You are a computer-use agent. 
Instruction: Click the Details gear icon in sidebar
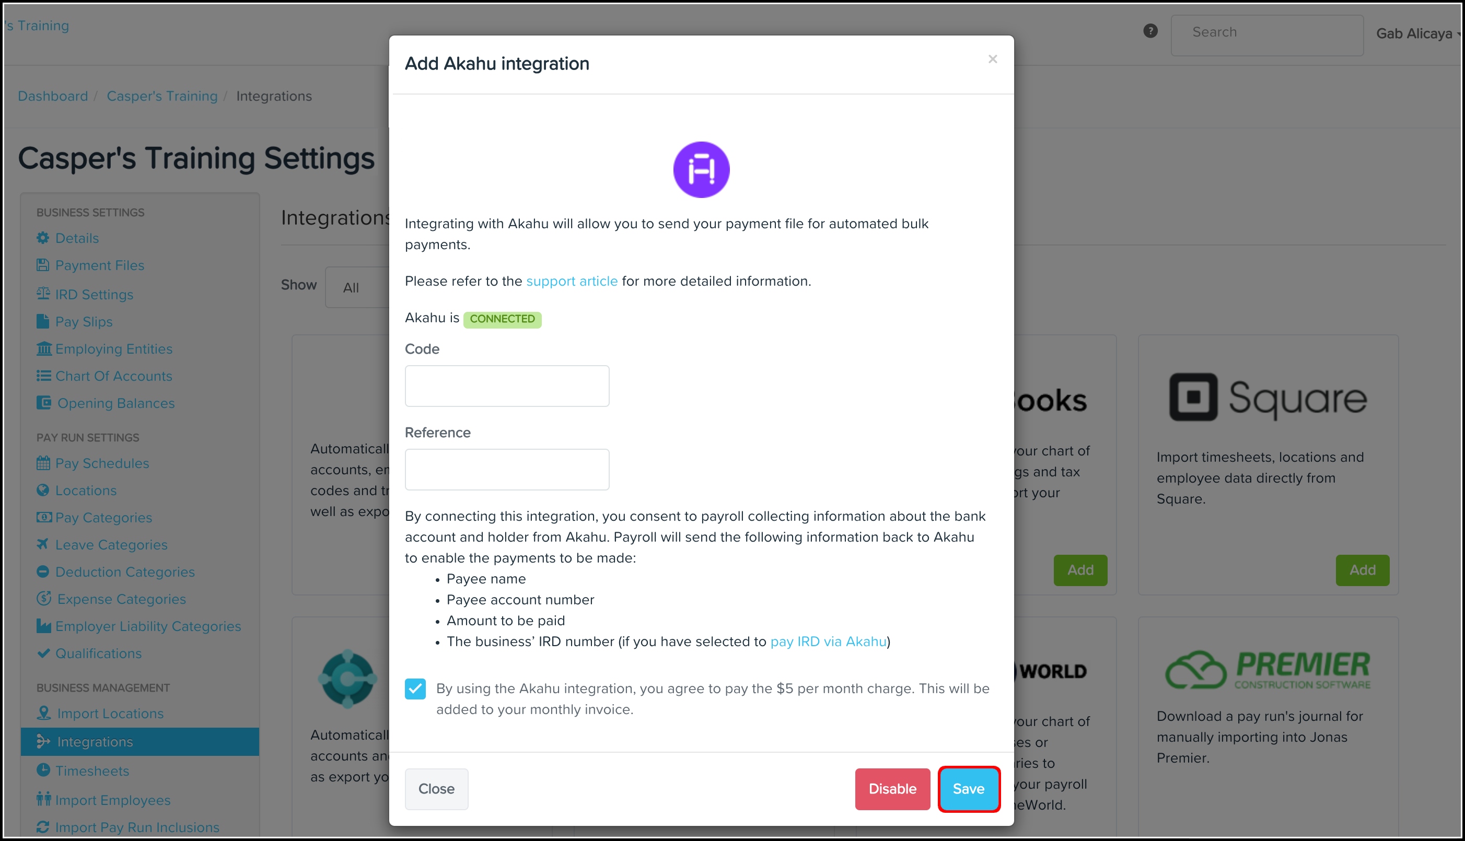tap(43, 238)
